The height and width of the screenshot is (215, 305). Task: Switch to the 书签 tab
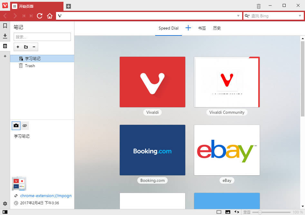pos(202,28)
